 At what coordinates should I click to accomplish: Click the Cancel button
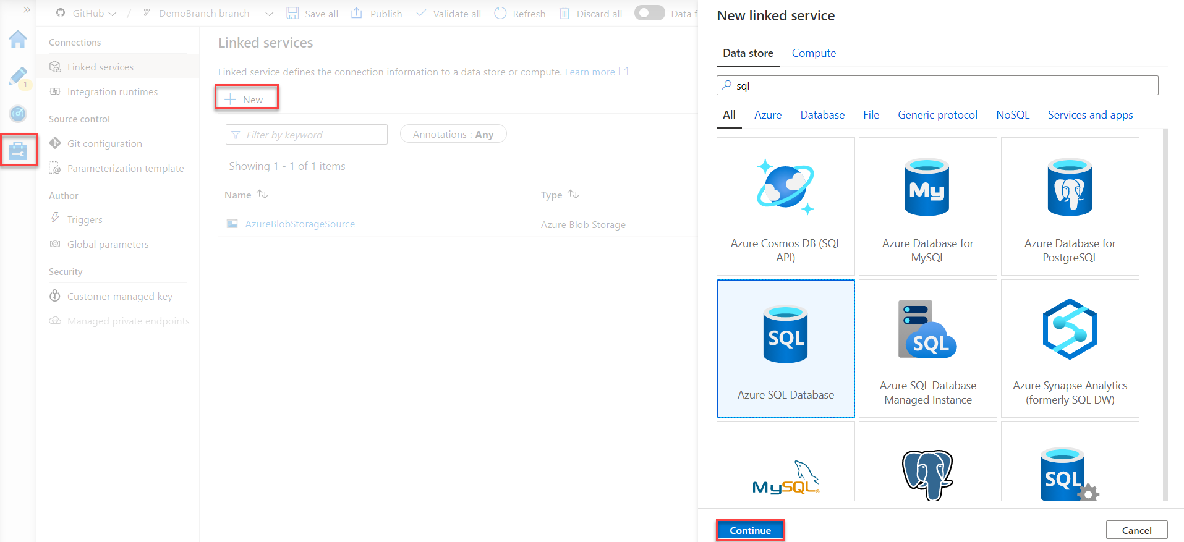[1136, 530]
